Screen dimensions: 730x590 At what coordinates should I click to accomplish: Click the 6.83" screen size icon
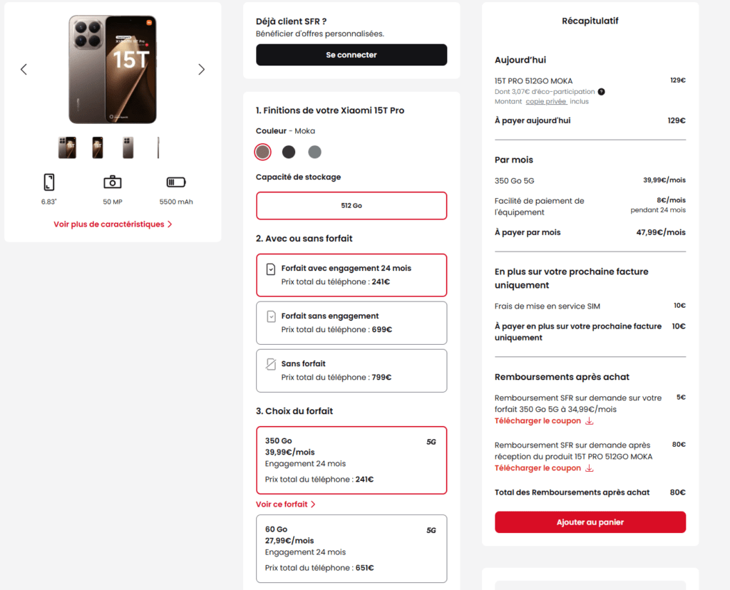[x=48, y=182]
